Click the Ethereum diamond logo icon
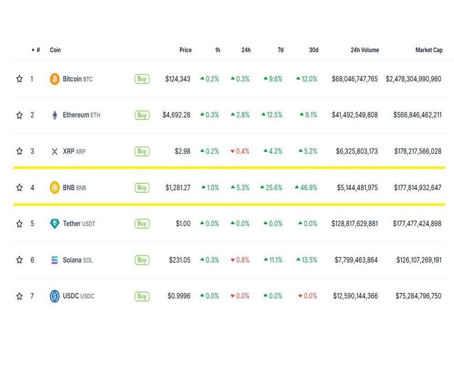 point(55,115)
